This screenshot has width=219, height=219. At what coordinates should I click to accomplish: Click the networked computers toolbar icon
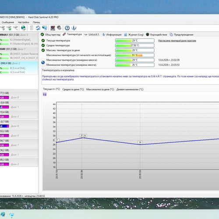[45, 28]
